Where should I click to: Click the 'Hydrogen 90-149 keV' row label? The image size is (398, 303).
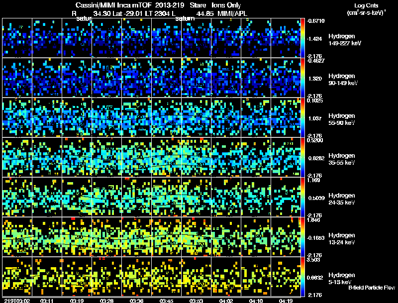[x=343, y=80]
